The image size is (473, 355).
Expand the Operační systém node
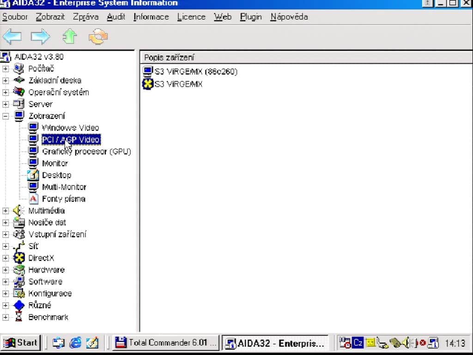click(6, 92)
